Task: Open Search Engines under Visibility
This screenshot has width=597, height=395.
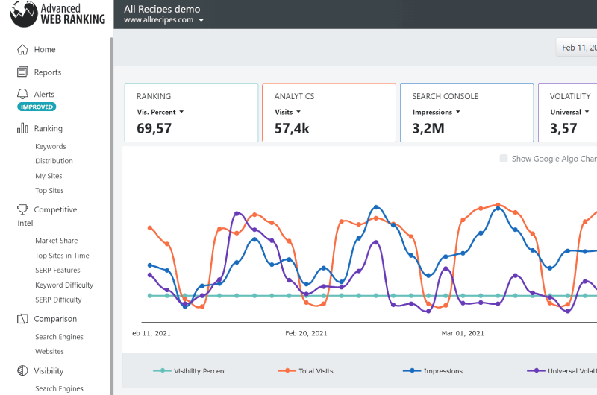Action: pyautogui.click(x=59, y=388)
